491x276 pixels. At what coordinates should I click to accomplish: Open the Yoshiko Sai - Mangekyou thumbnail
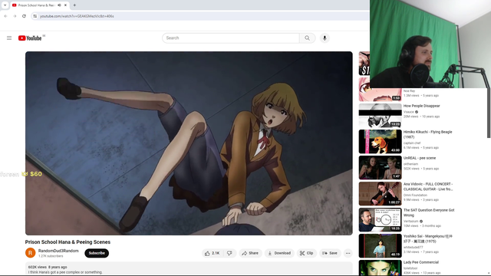(381, 245)
